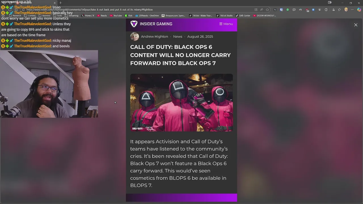
Task: Click the green circle extension icon
Action: click(288, 10)
